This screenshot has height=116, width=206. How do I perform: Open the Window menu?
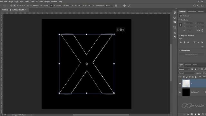point(54,2)
